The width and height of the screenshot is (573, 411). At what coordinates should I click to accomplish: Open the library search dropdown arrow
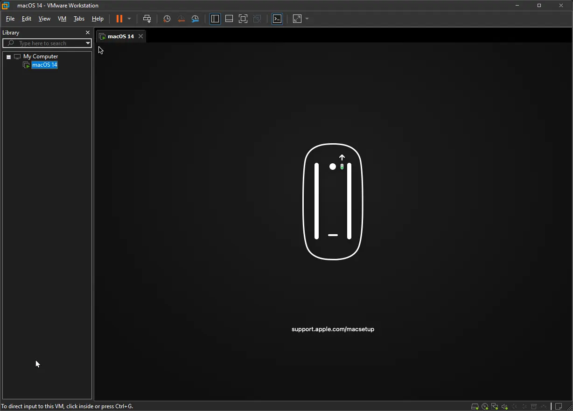[x=88, y=43]
